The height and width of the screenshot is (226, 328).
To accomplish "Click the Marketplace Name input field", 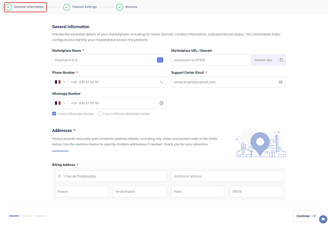I will tap(109, 60).
